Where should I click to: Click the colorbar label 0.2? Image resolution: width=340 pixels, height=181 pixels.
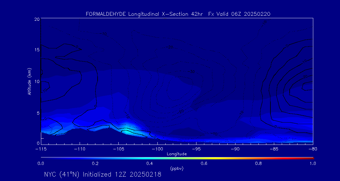click(95, 164)
